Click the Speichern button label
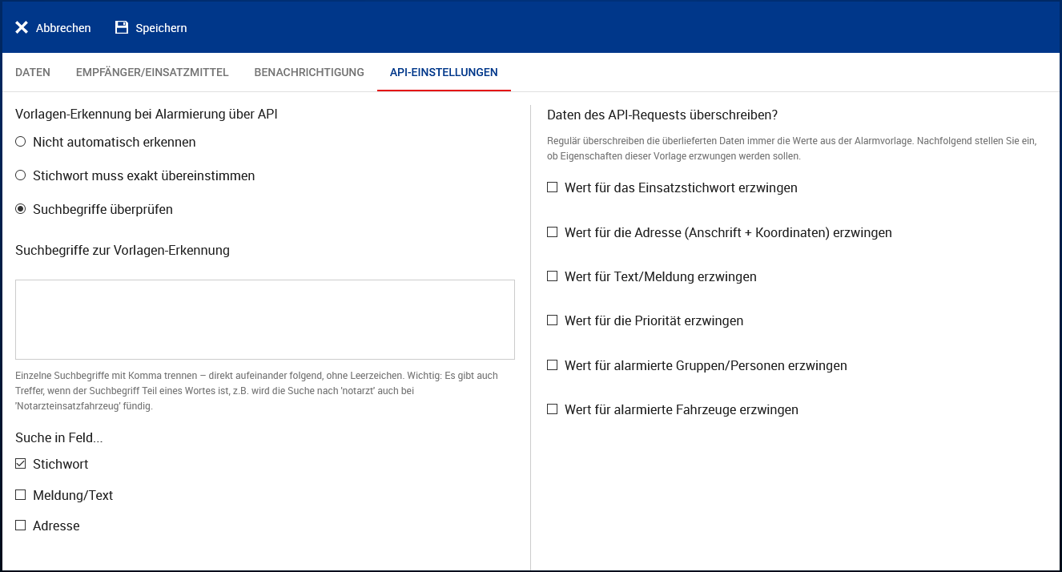Screen dimensions: 1062x572 (161, 28)
